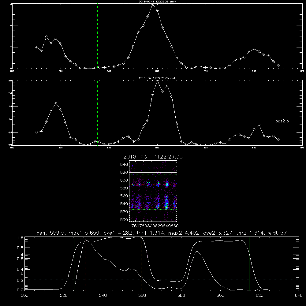Click the 540 label on spectrogram y-axis
Screen dimensions: 306x306
(124, 204)
